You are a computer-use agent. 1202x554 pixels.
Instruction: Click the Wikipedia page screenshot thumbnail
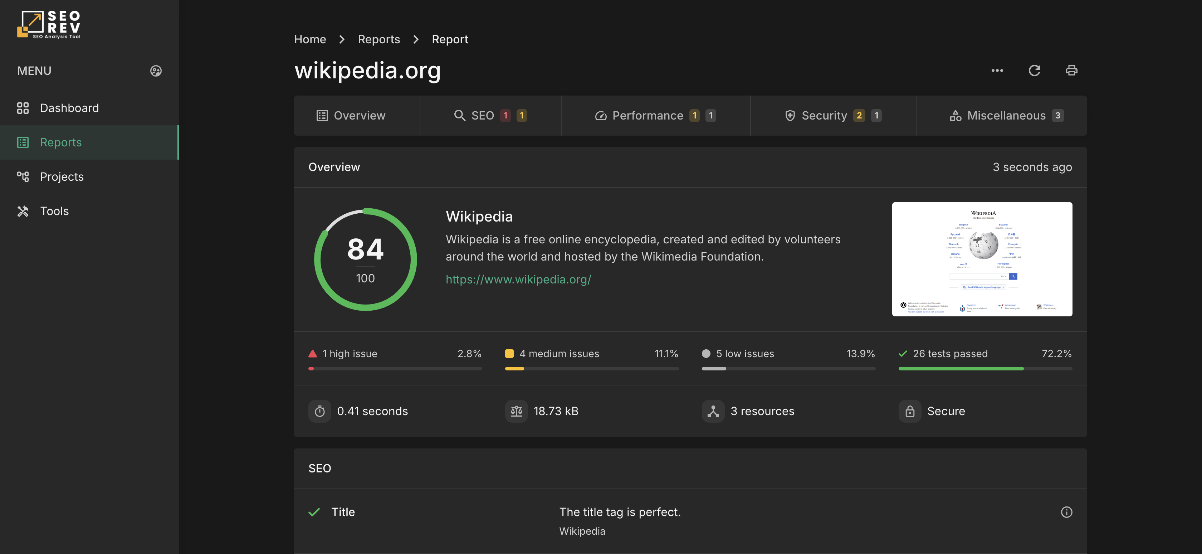coord(982,259)
